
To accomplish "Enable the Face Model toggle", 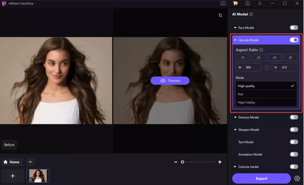I will [294, 28].
